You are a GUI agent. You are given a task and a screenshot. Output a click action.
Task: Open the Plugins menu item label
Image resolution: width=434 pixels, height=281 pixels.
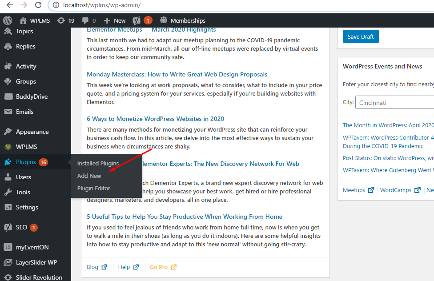pyautogui.click(x=26, y=162)
